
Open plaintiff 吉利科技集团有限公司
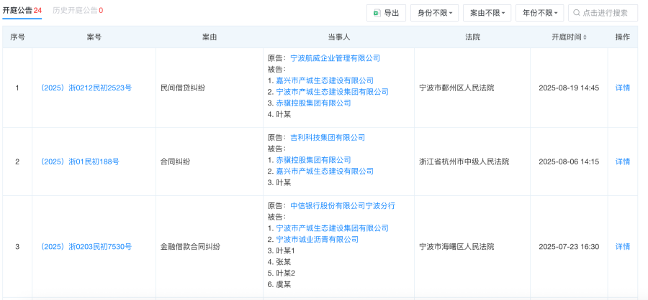pos(328,138)
